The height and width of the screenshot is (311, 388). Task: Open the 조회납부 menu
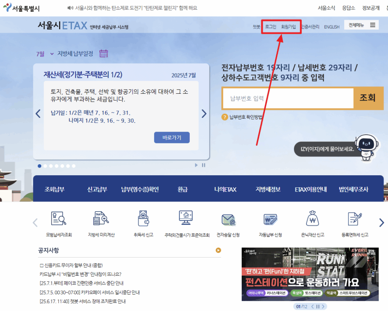pos(55,189)
